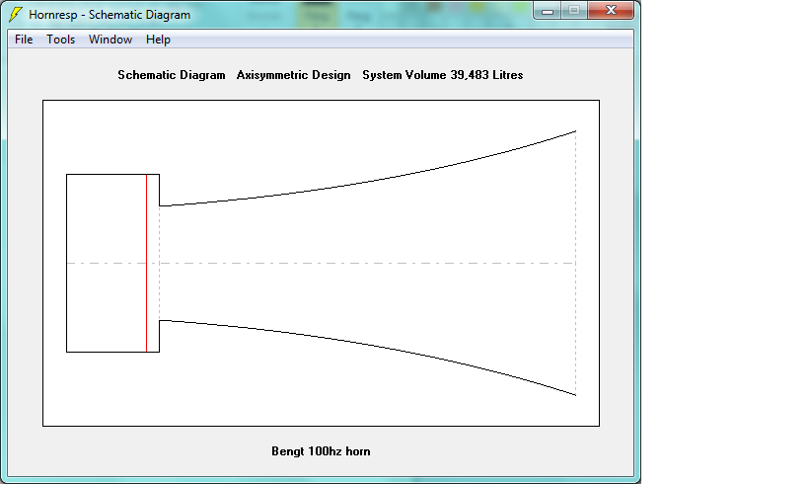This screenshot has height=484, width=808.
Task: Click the 'Schematic Diagram' heading text
Action: pos(172,75)
